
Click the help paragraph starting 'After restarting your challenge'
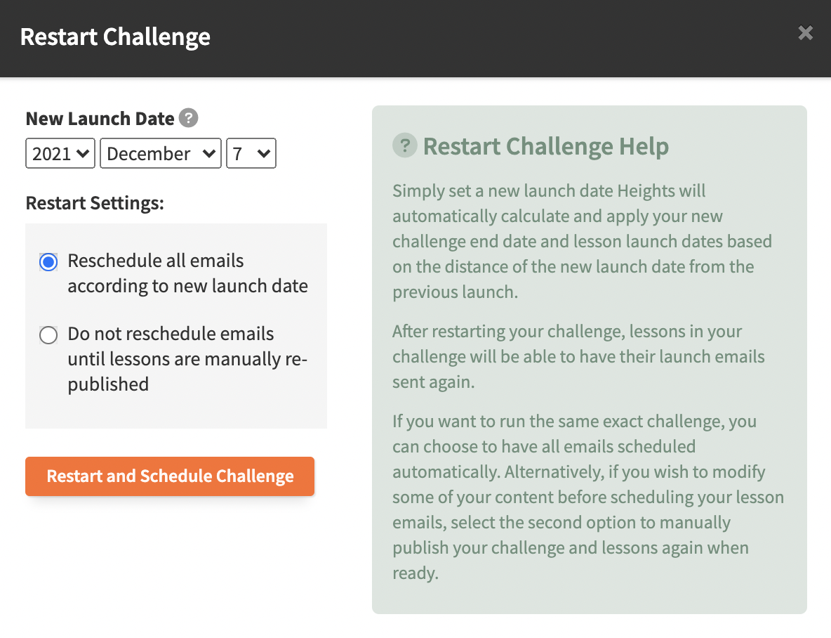[578, 356]
